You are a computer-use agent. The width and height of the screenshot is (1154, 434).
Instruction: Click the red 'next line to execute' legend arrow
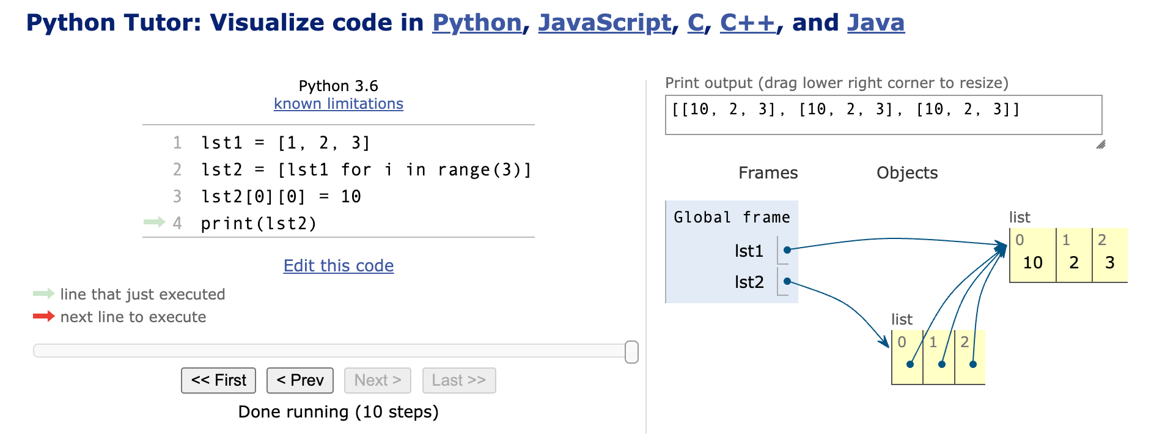pos(43,316)
